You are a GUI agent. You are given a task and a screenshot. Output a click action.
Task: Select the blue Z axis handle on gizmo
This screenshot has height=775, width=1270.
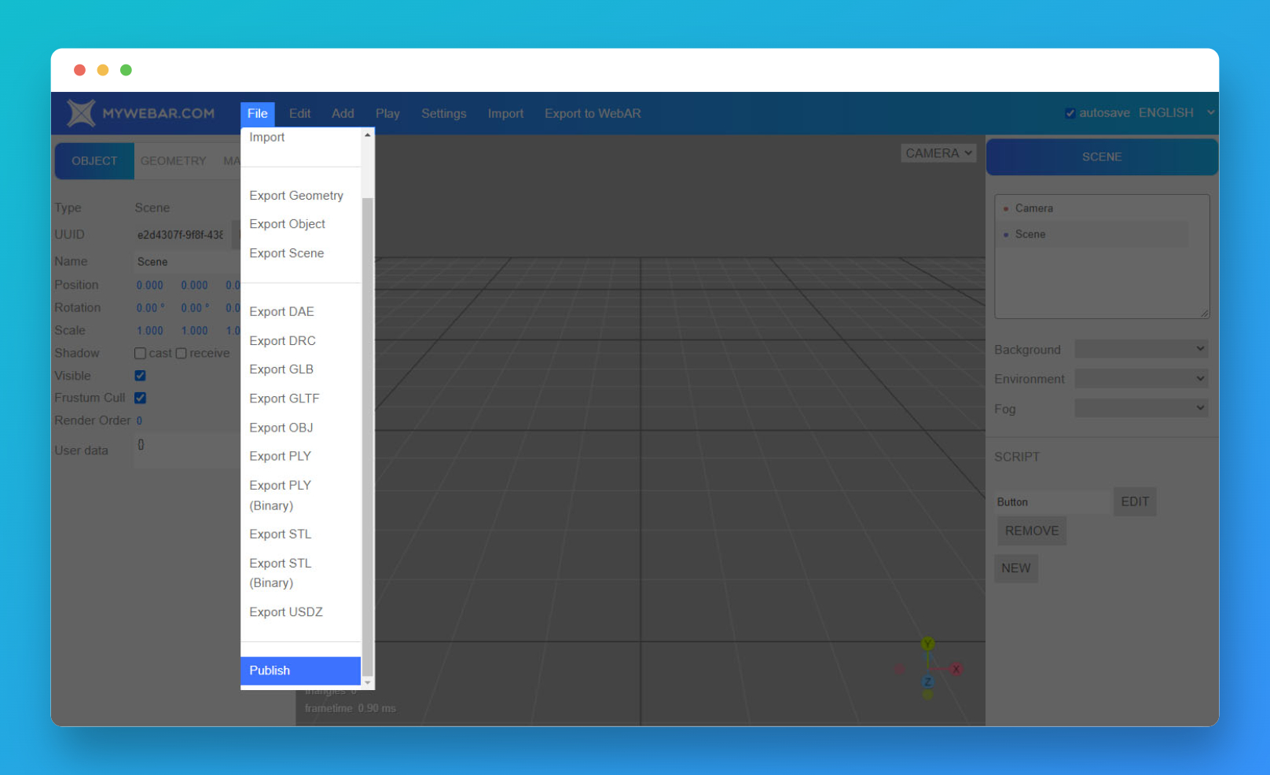click(x=927, y=682)
